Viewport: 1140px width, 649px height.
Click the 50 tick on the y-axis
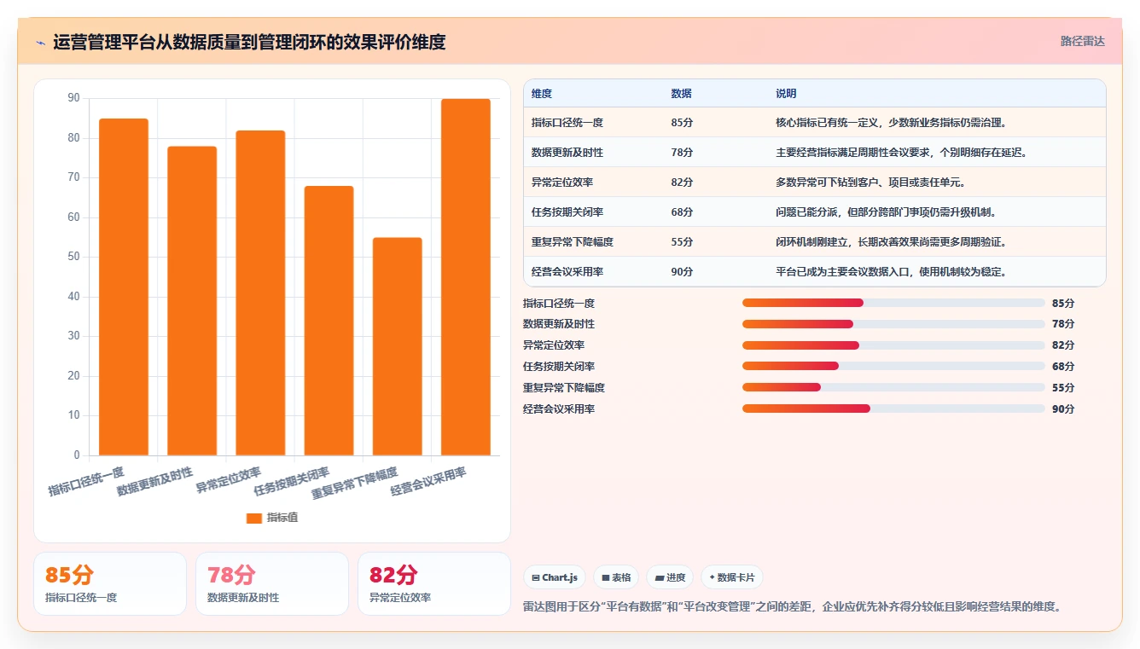click(73, 257)
